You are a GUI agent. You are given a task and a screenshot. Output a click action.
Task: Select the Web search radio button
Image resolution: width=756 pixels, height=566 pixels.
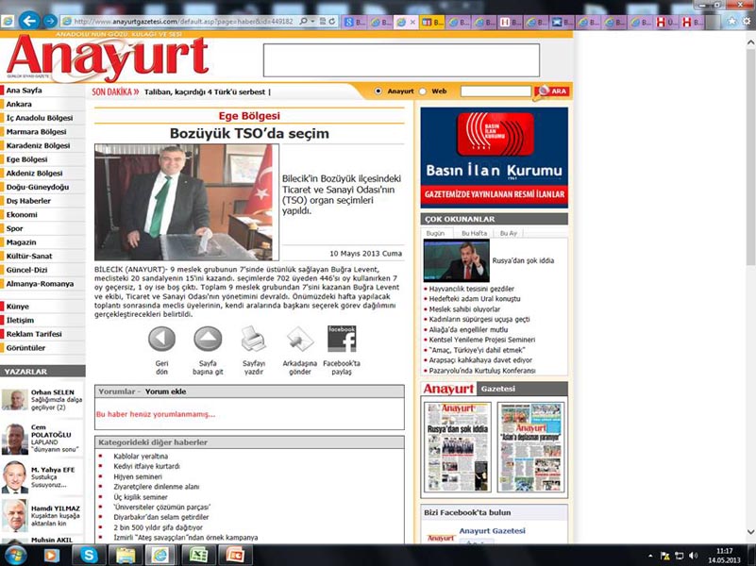pos(423,92)
